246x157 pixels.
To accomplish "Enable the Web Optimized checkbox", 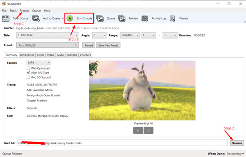I will tap(28, 68).
